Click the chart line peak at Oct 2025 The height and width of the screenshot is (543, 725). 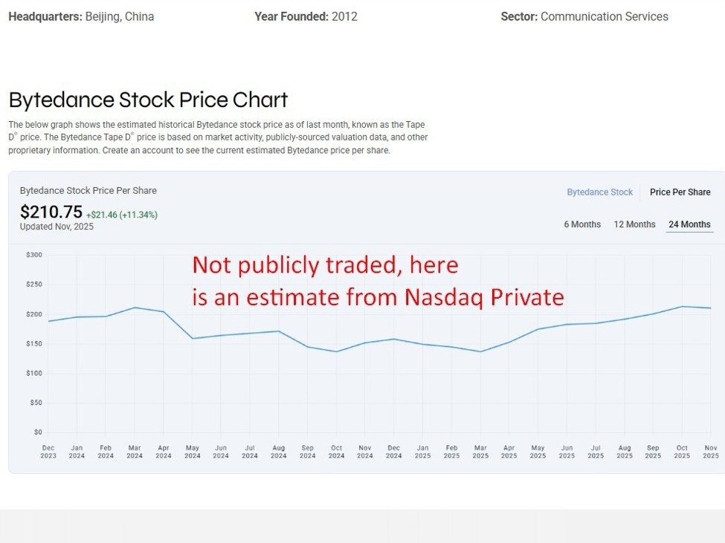pos(682,306)
